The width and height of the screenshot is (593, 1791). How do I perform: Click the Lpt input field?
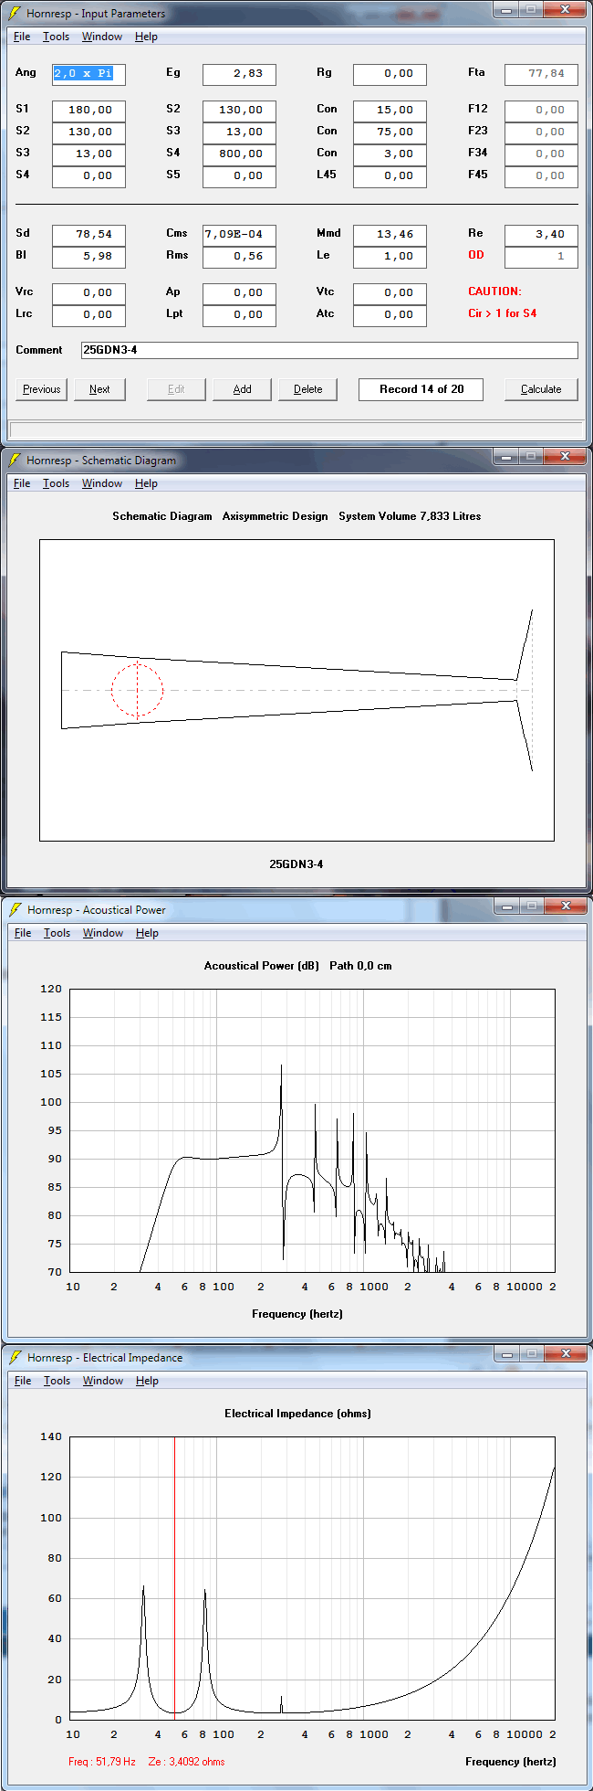239,315
